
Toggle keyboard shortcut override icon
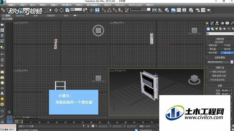coord(97,10)
